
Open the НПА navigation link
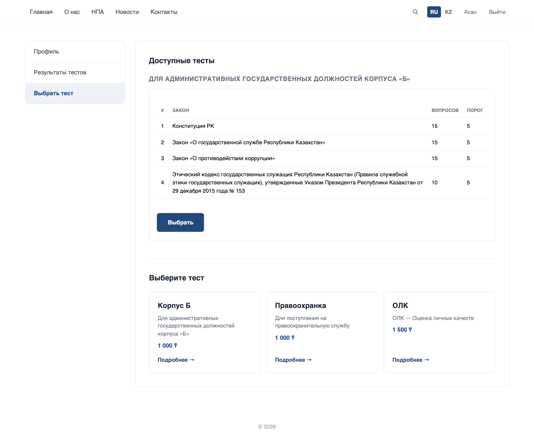[98, 12]
